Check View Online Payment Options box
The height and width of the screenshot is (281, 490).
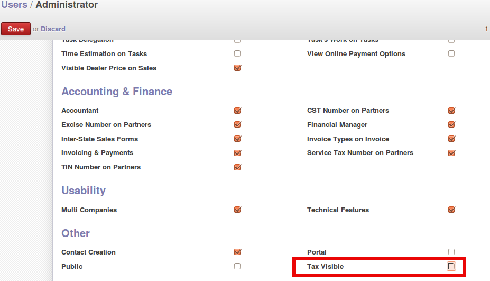point(451,53)
